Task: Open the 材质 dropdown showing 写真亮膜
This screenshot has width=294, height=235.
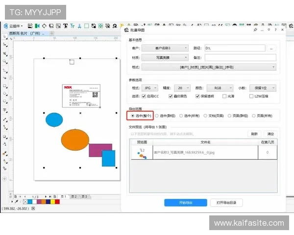Action: (x=165, y=57)
